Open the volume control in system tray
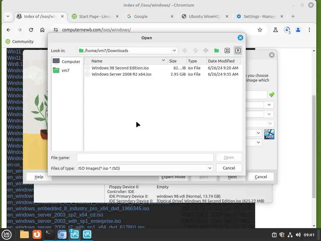321x241 pixels. click(x=298, y=235)
